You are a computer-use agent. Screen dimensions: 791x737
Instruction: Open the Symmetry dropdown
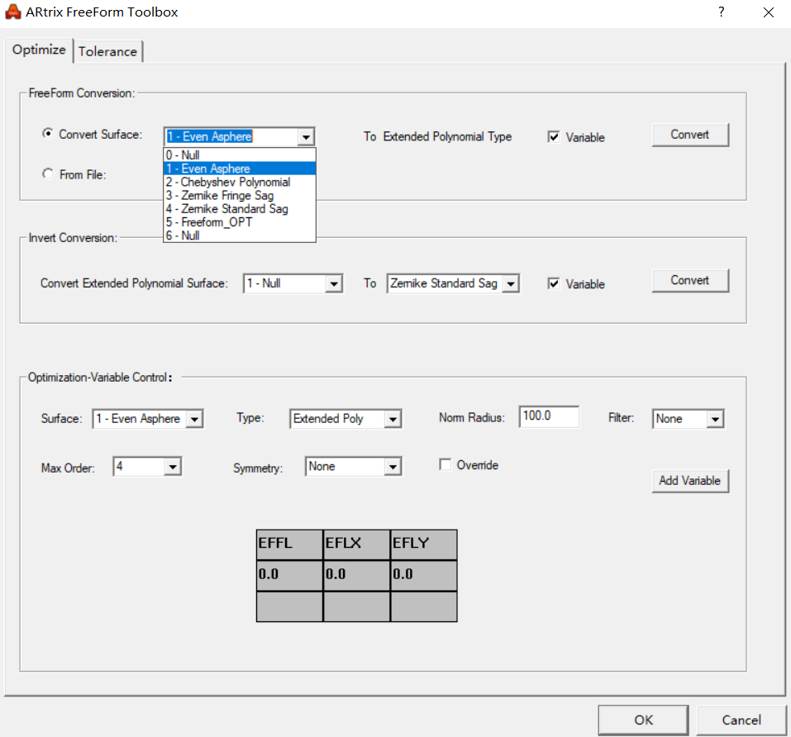[x=392, y=467]
